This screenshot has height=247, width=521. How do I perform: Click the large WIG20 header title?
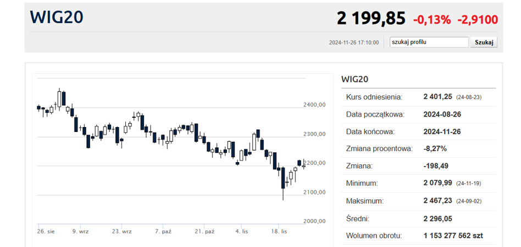tap(57, 18)
